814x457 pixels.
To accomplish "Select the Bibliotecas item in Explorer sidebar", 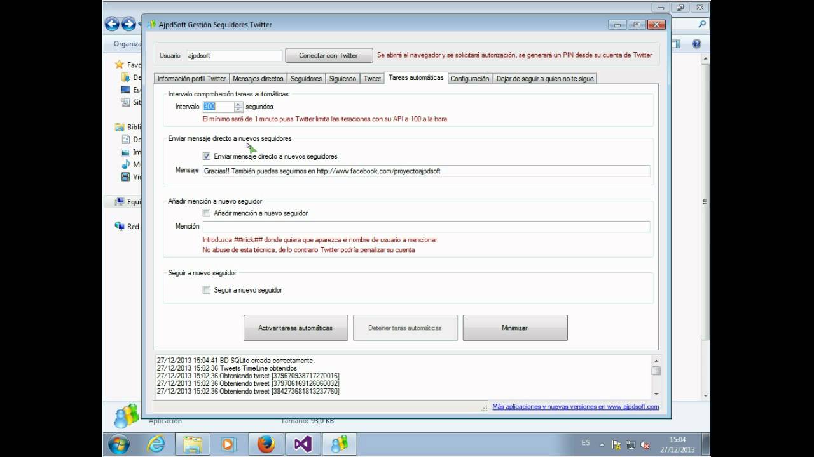I will tap(128, 127).
